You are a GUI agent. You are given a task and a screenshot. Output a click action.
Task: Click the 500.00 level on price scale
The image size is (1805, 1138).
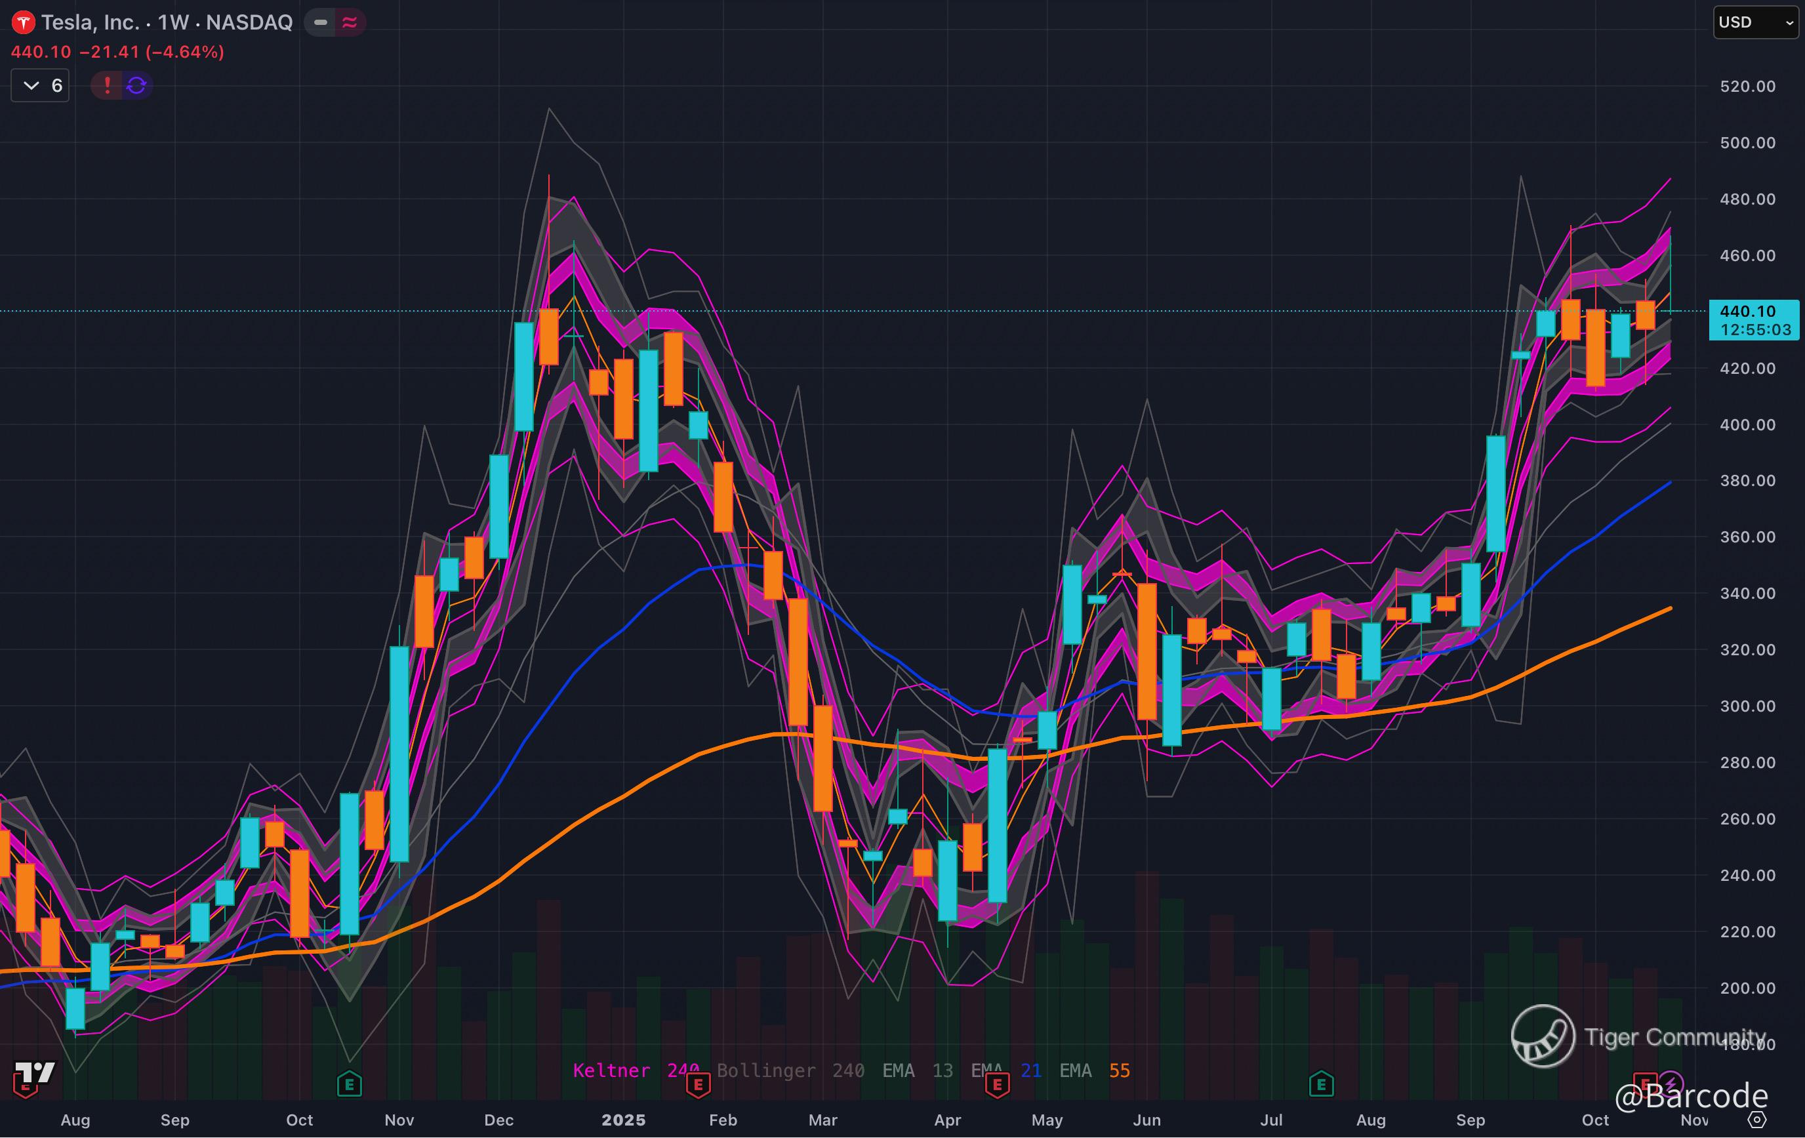[x=1747, y=142]
